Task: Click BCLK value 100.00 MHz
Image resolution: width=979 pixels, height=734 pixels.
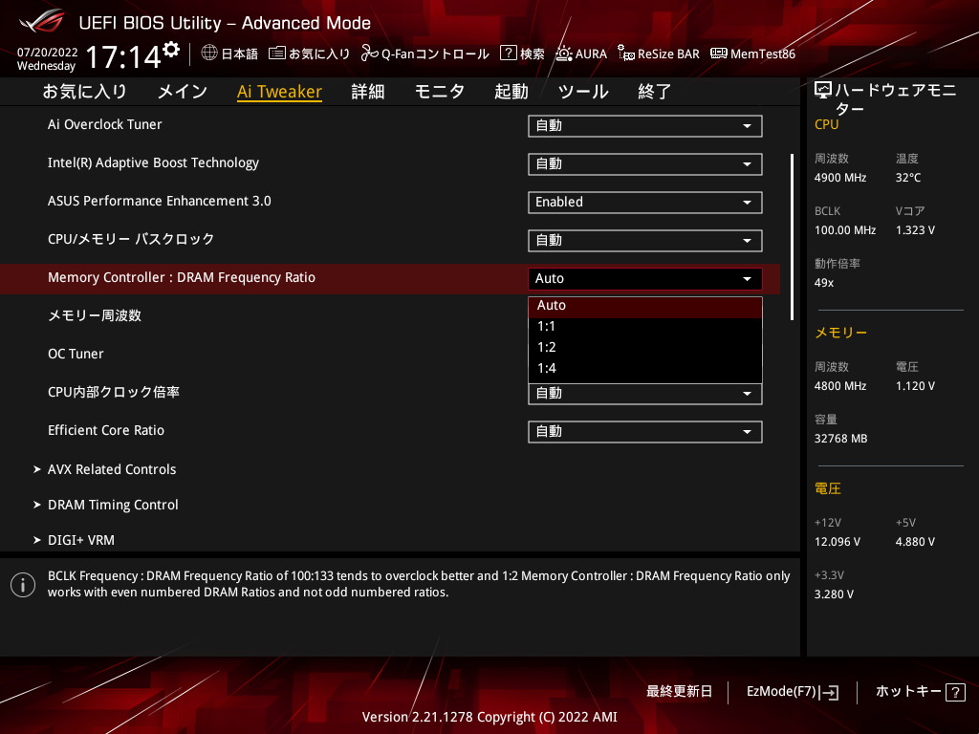Action: coord(845,230)
